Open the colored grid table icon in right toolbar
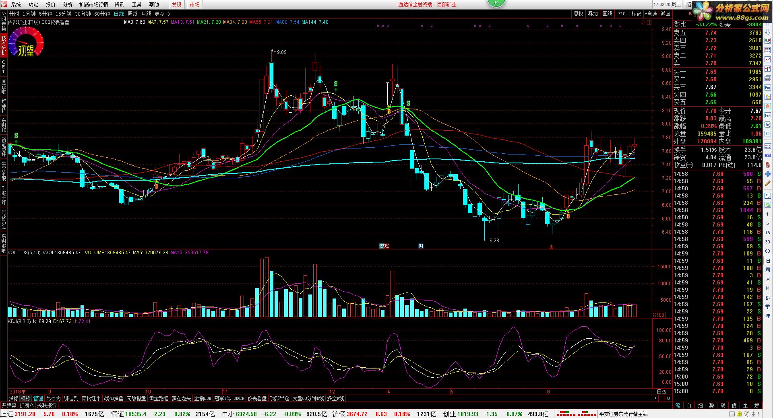The height and width of the screenshot is (418, 773). [768, 50]
